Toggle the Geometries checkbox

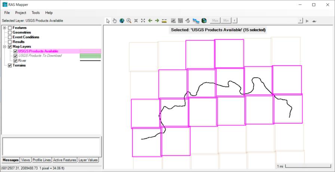tap(10, 33)
